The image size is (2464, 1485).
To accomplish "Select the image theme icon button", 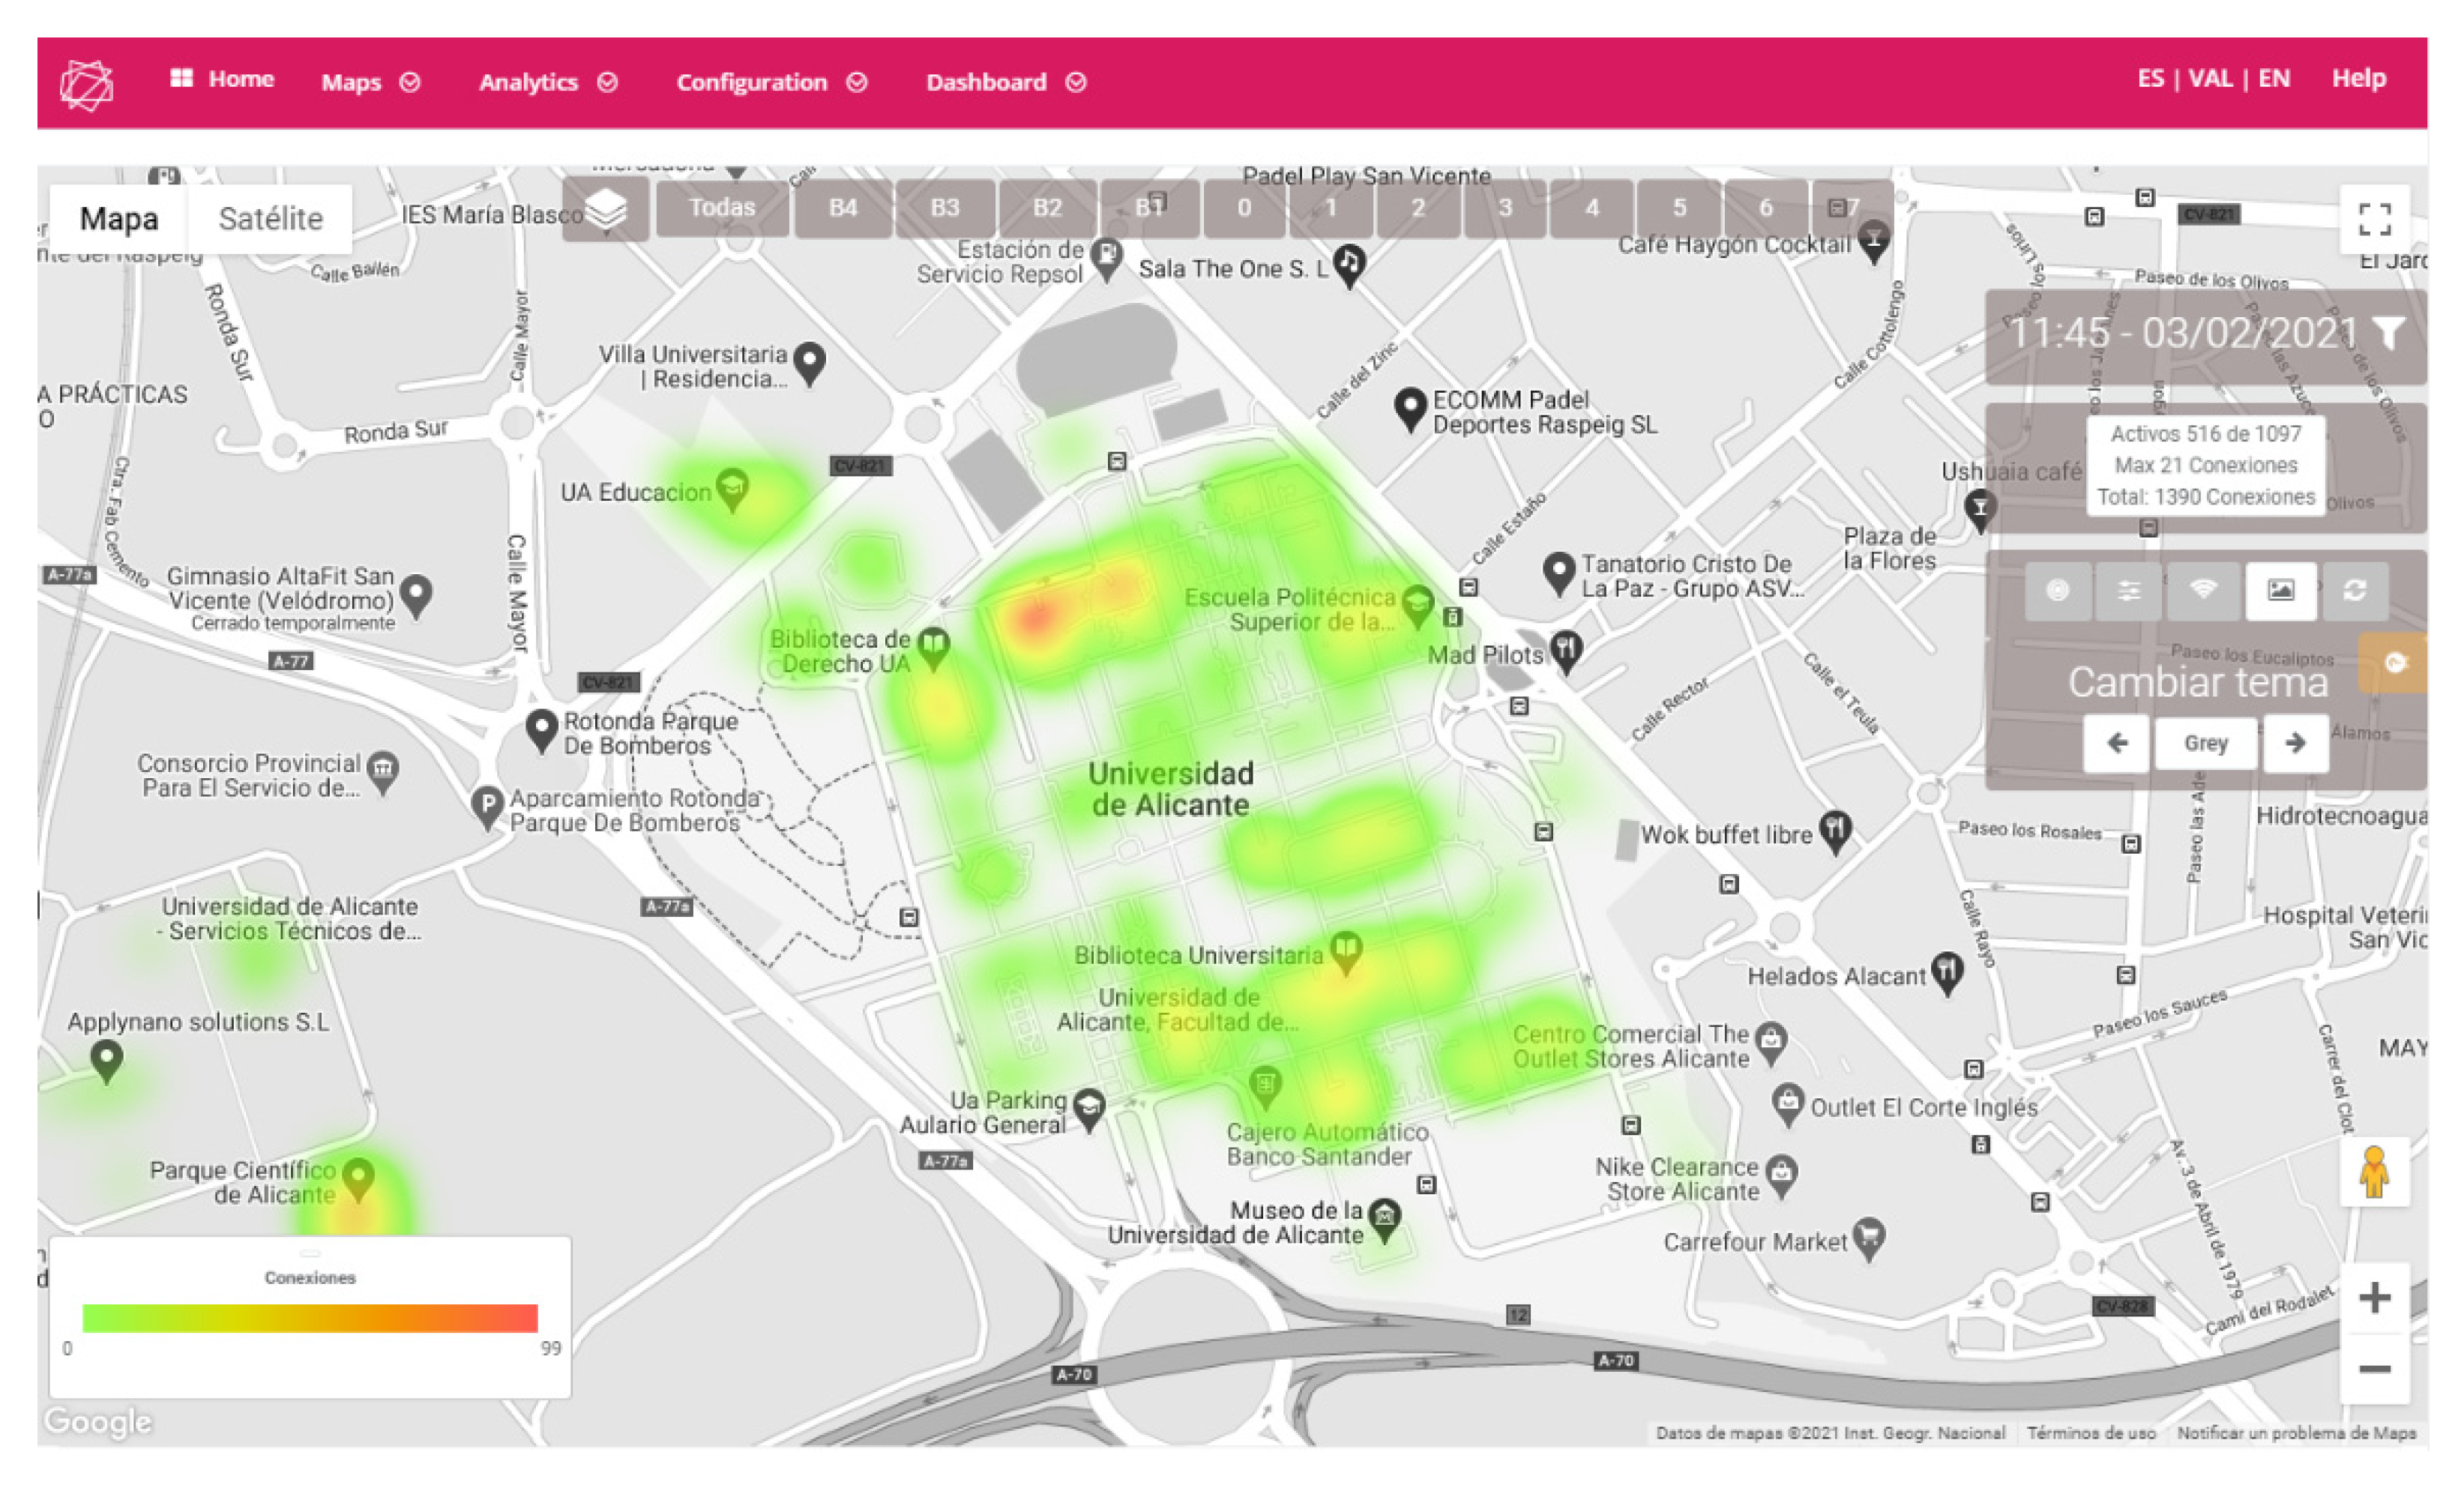I will (2280, 590).
